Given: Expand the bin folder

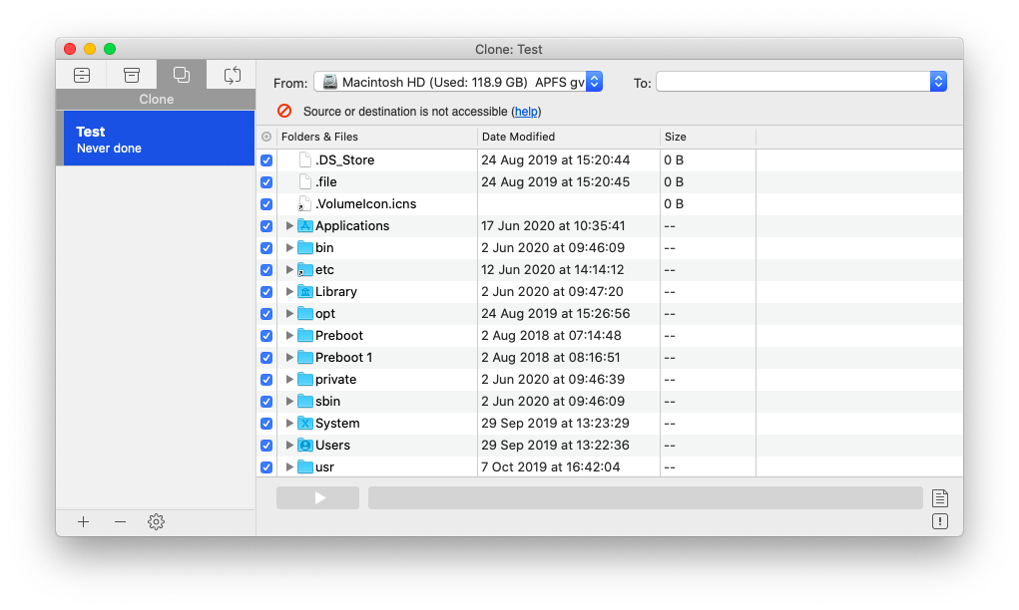Looking at the screenshot, I should pyautogui.click(x=289, y=248).
